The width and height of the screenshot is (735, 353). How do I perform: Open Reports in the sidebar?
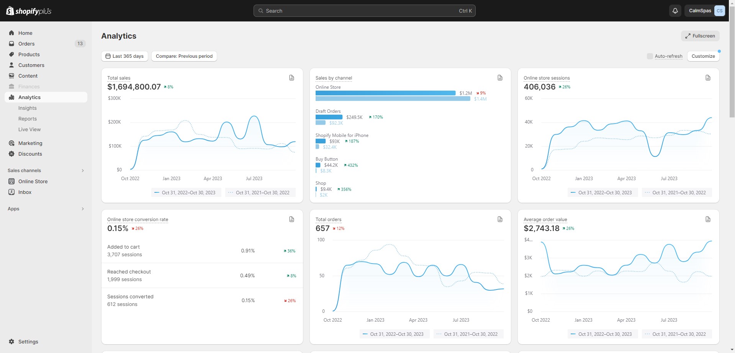28,119
